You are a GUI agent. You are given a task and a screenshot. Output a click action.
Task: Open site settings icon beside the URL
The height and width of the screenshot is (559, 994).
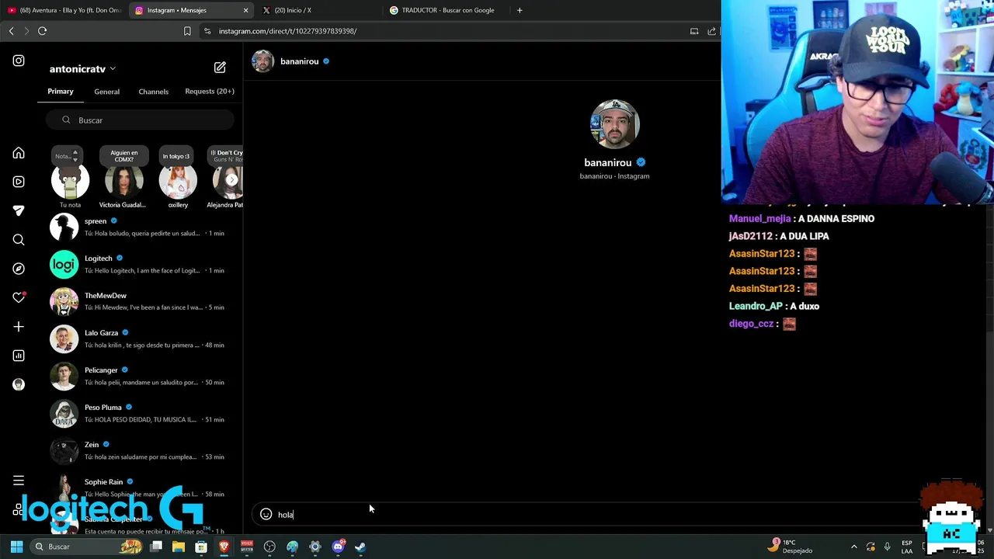pos(207,31)
